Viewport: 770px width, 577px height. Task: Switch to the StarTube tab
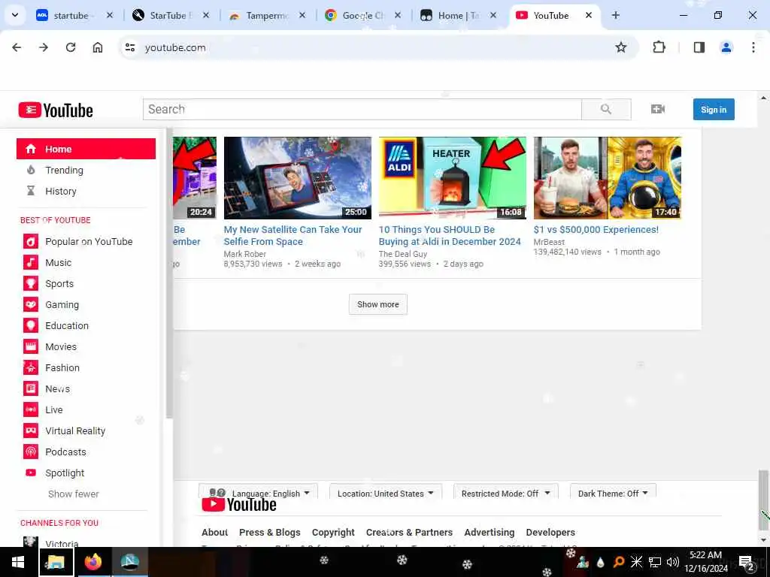pyautogui.click(x=171, y=15)
